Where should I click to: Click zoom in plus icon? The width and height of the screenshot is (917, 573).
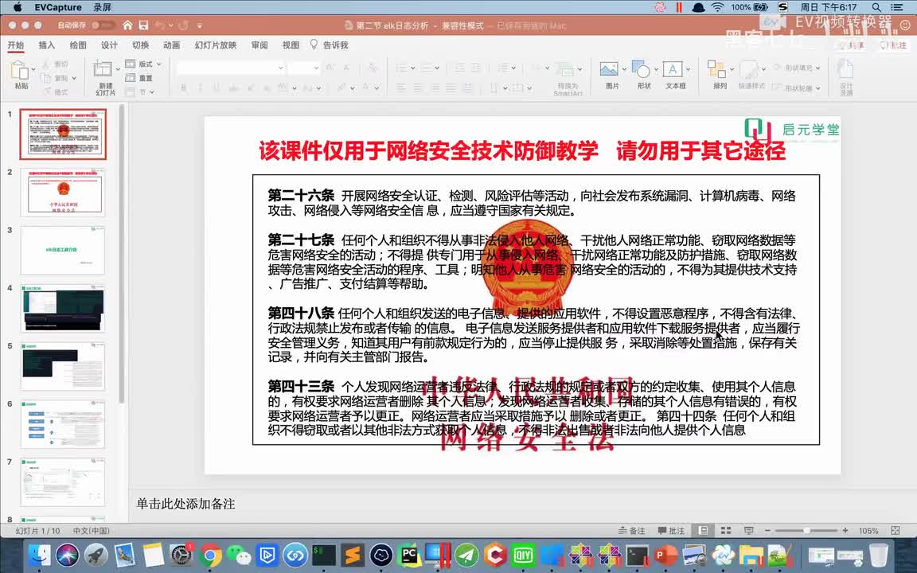[x=845, y=530]
